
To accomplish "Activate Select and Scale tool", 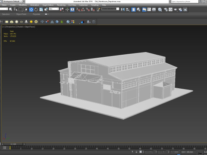I will coord(41,9).
